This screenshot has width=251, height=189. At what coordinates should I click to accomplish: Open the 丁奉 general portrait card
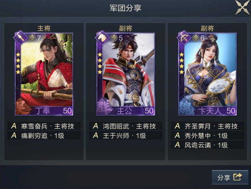click(44, 74)
